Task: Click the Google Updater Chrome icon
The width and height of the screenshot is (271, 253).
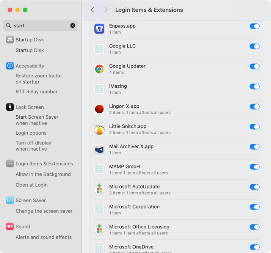Action: (99, 69)
